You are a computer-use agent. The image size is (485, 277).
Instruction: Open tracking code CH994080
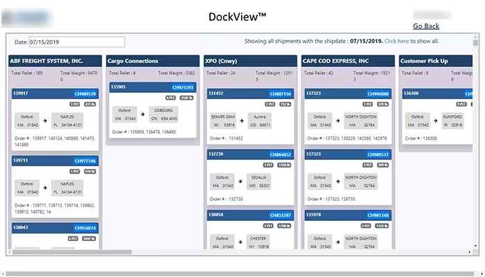pyautogui.click(x=378, y=94)
